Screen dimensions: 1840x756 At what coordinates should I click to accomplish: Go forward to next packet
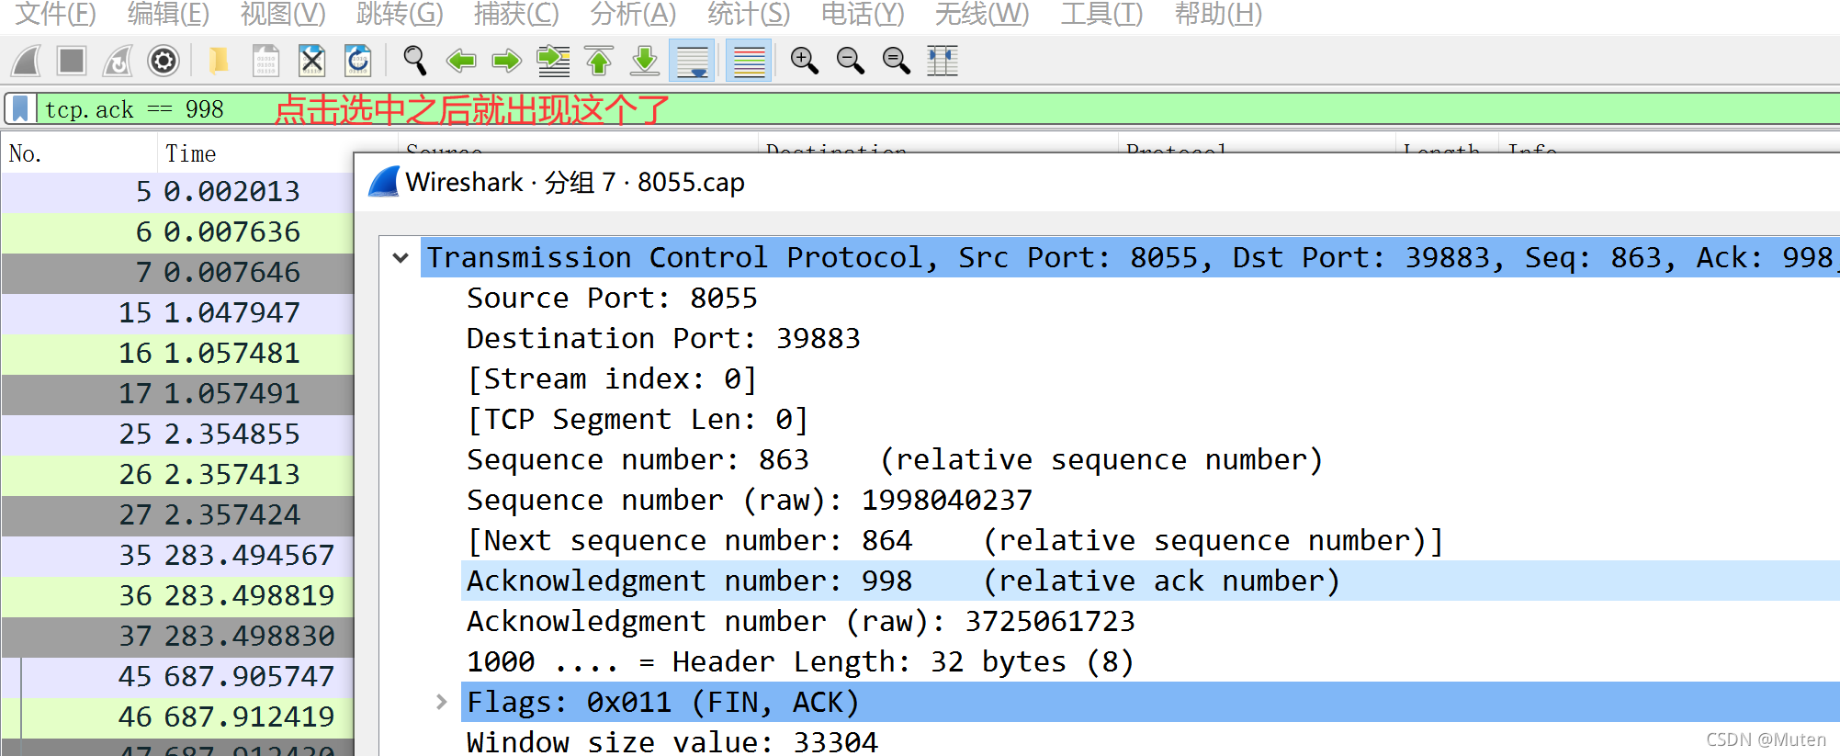(507, 62)
